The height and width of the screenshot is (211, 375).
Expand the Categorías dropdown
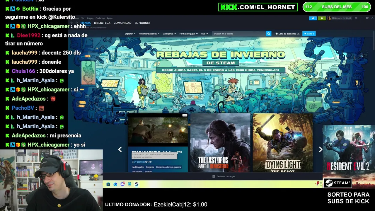point(169,34)
